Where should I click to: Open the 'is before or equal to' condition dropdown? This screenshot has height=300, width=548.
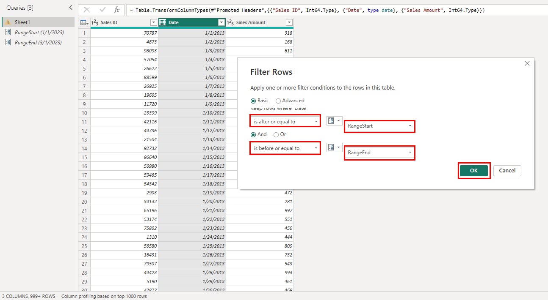point(315,147)
